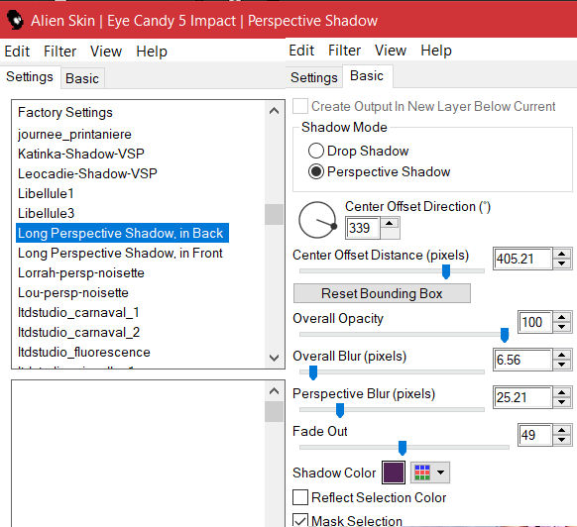Increase Center Offset Direction with up arrow
577x527 pixels.
pyautogui.click(x=390, y=223)
